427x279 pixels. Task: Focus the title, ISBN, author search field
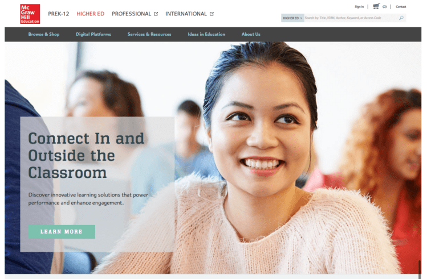[x=351, y=18]
